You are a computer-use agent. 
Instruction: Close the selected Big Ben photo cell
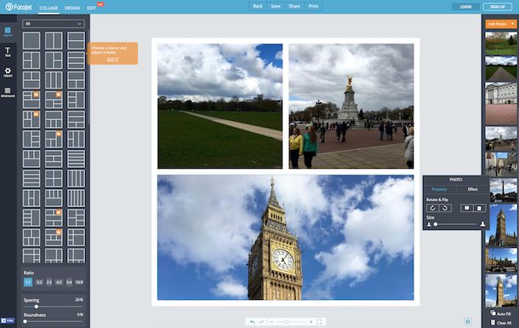click(x=410, y=179)
